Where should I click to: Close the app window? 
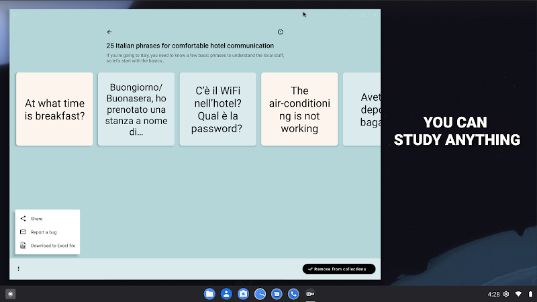(375, 15)
